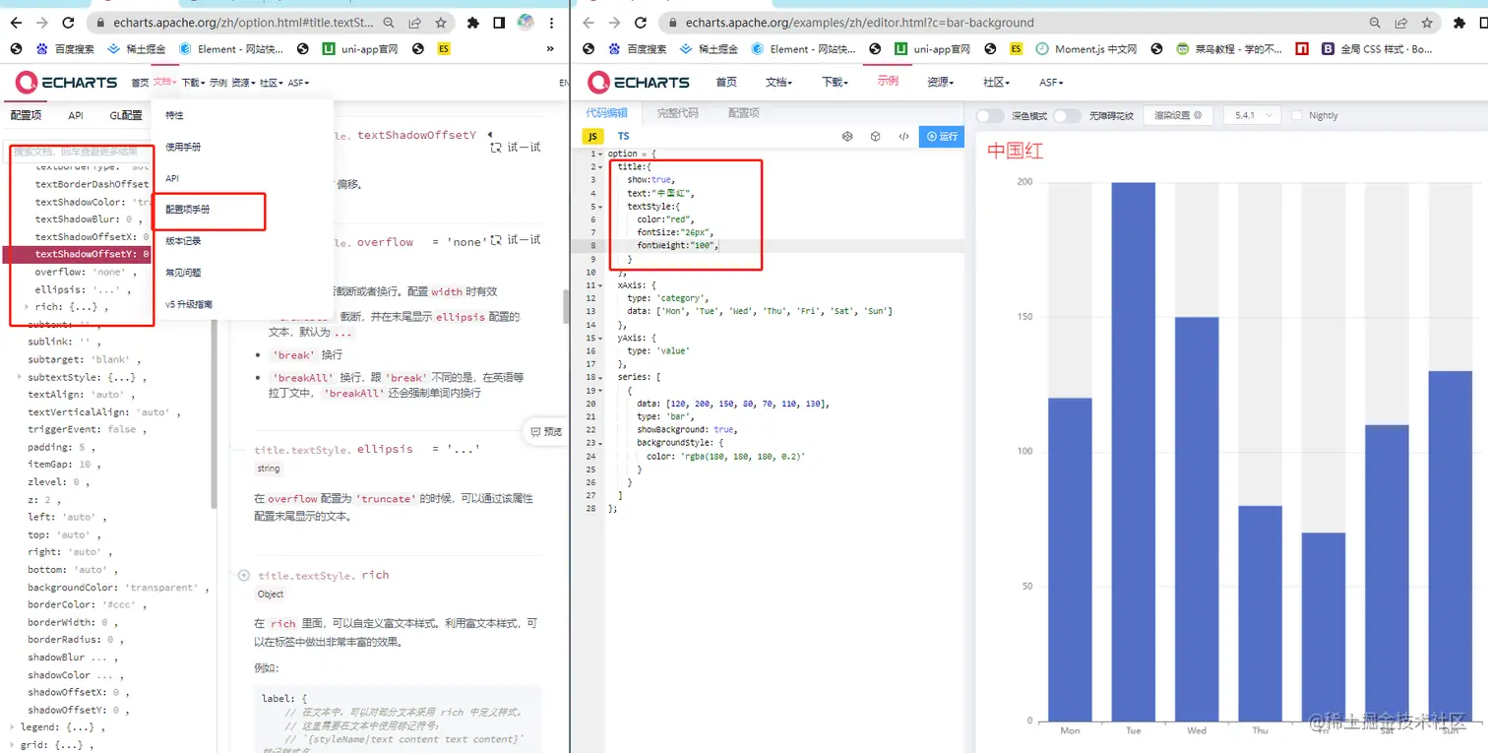Open the 全局 CSS 样式 Bootstrap bookmark
1488x753 pixels.
[x=1378, y=48]
